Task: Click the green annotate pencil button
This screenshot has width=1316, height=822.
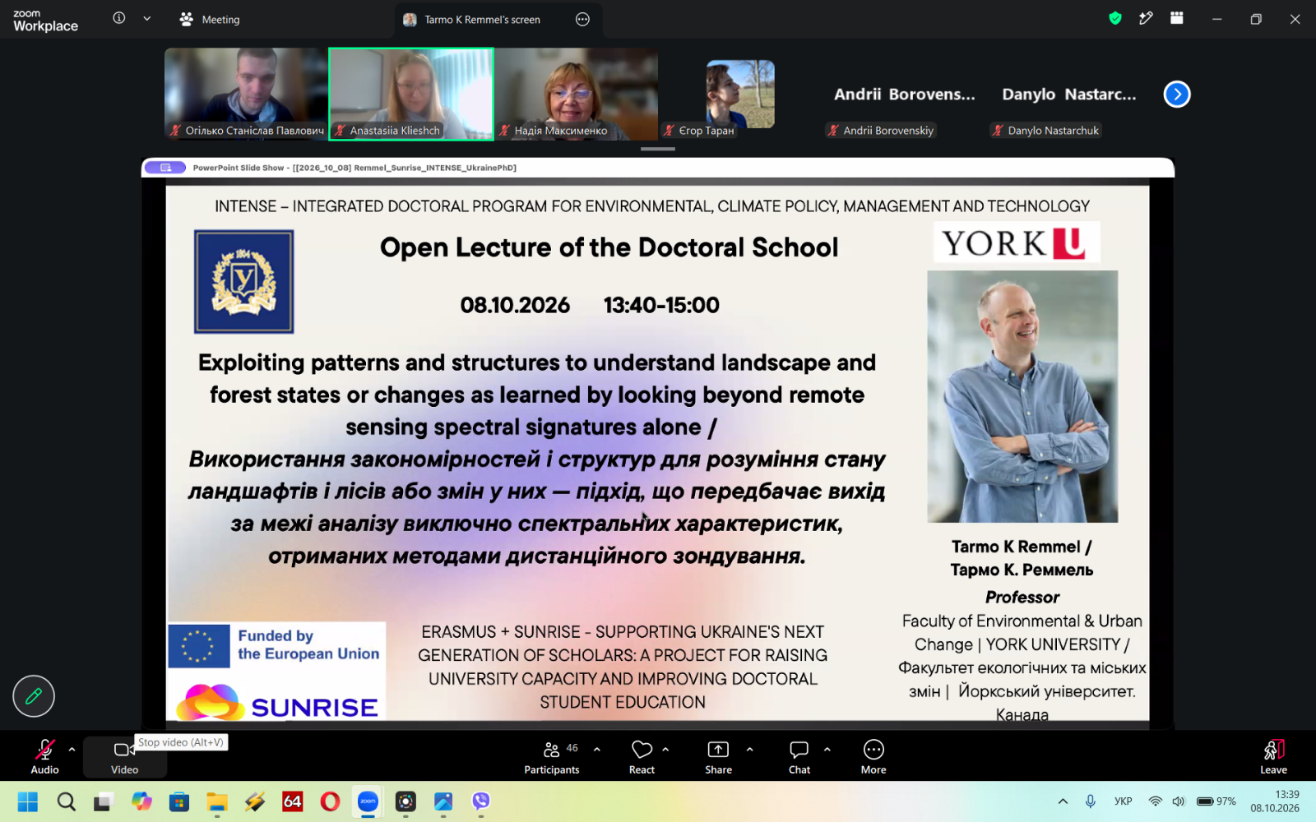Action: (x=34, y=696)
